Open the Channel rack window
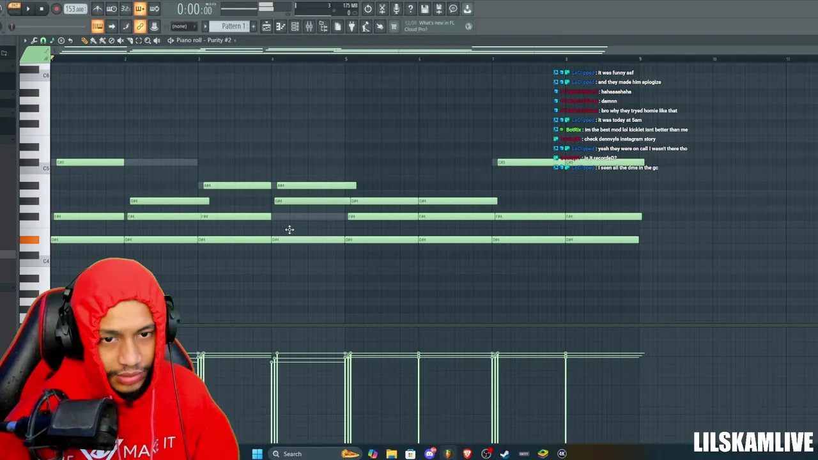The image size is (818, 460). click(x=295, y=26)
